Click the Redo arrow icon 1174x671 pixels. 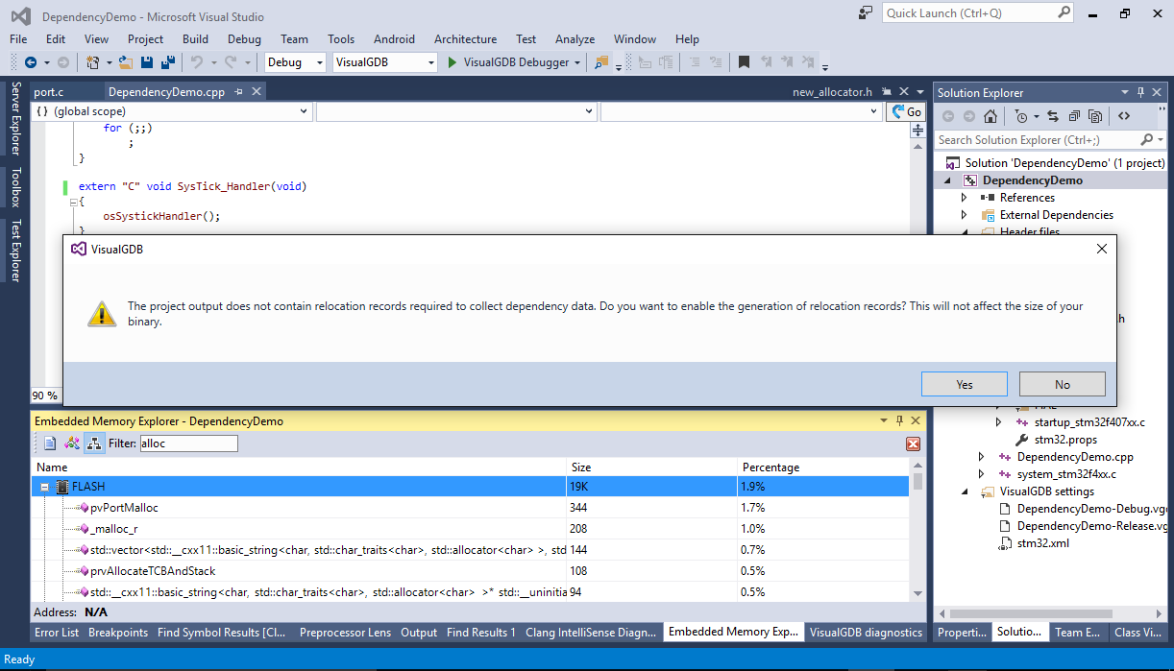pyautogui.click(x=231, y=62)
